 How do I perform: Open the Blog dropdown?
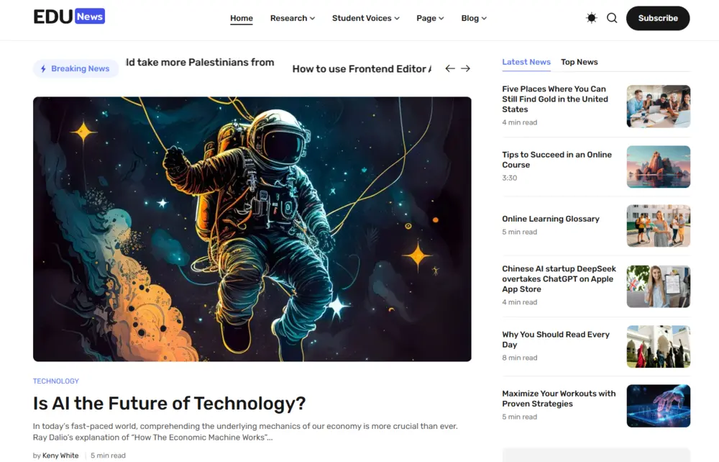pyautogui.click(x=473, y=18)
